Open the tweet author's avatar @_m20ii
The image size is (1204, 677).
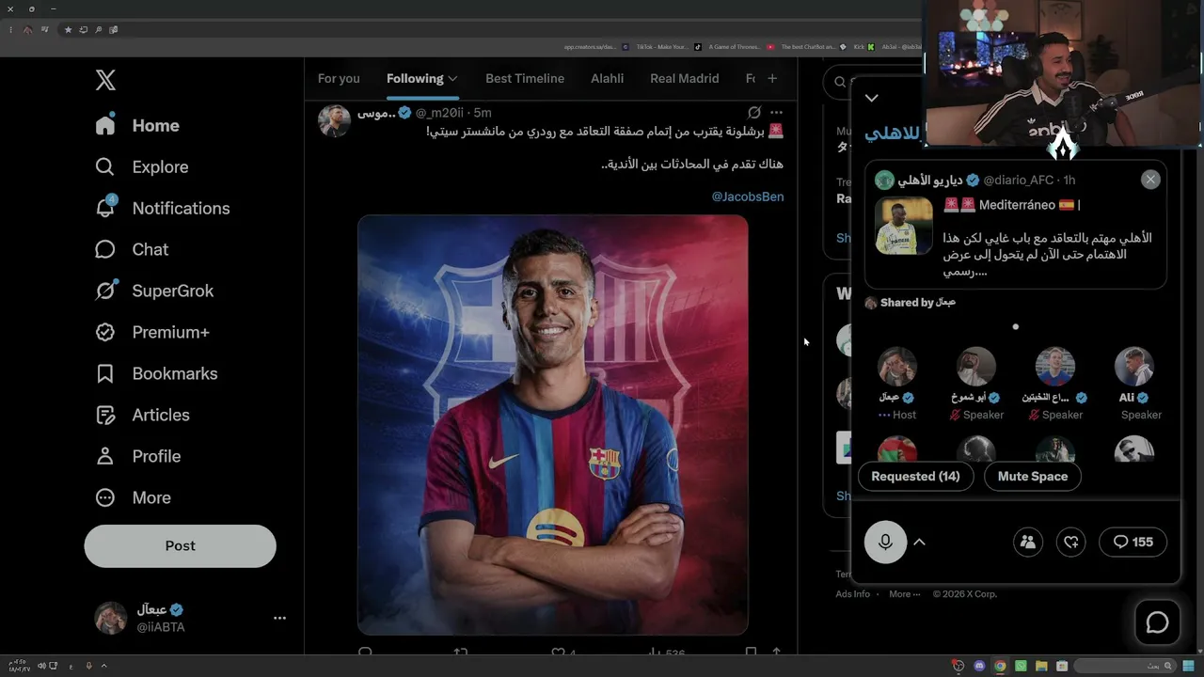point(334,121)
